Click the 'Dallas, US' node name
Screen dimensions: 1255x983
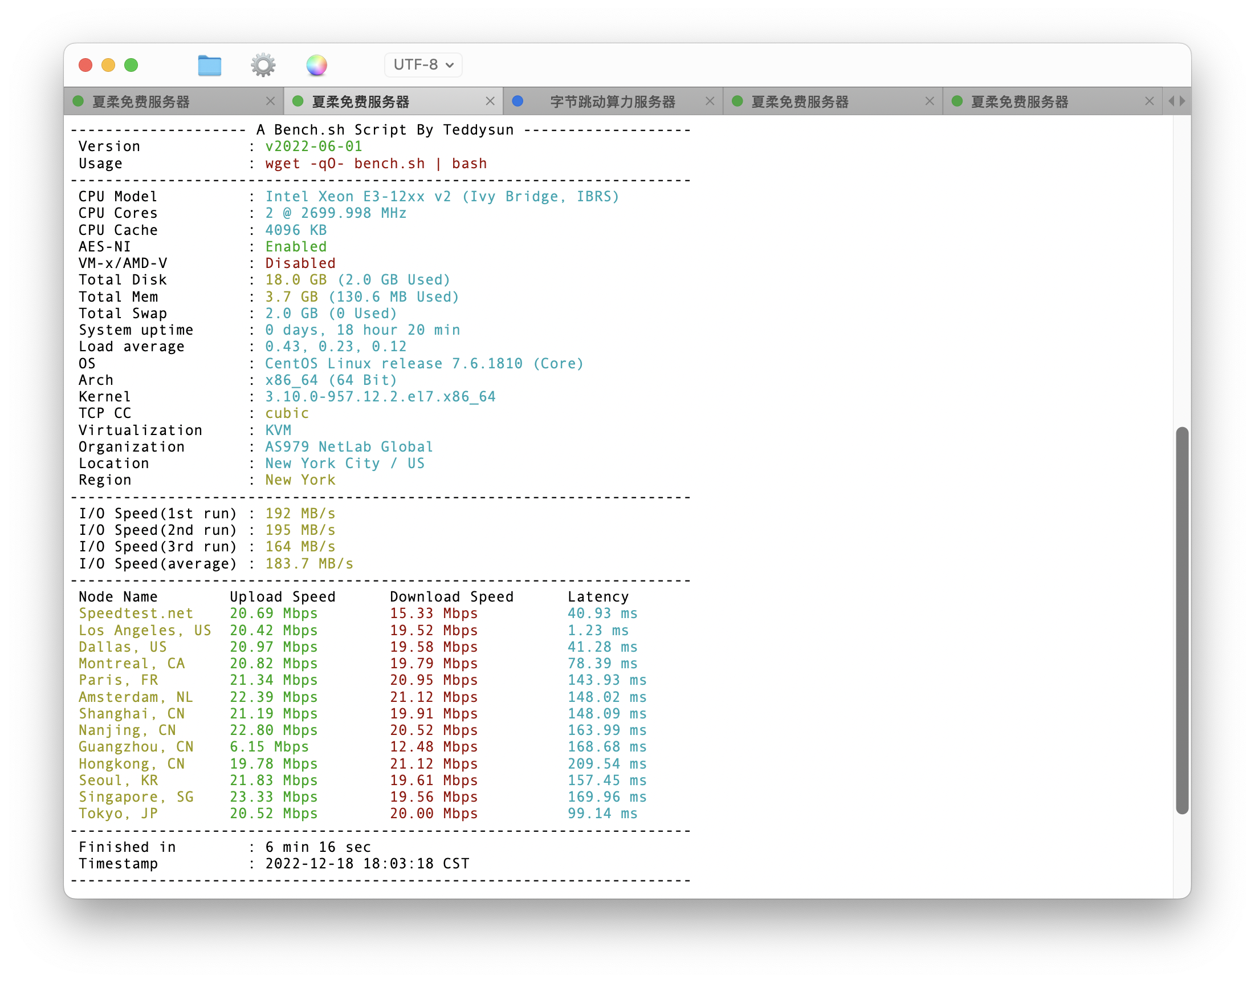click(x=123, y=648)
